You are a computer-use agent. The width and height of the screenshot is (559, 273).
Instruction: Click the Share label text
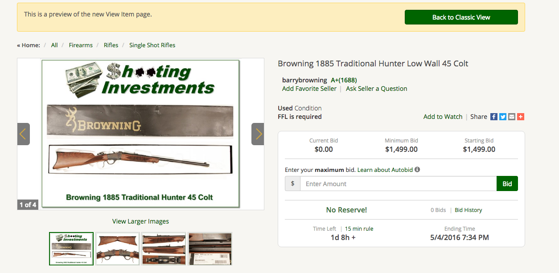(x=479, y=117)
